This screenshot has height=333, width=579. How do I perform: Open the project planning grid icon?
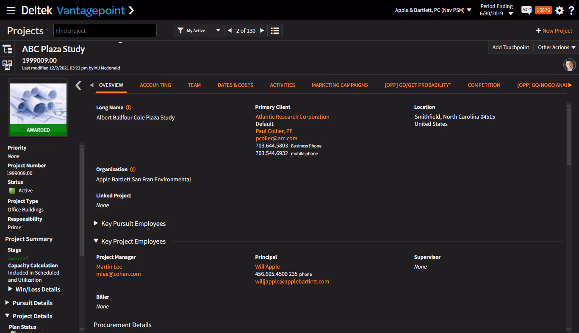[x=7, y=65]
